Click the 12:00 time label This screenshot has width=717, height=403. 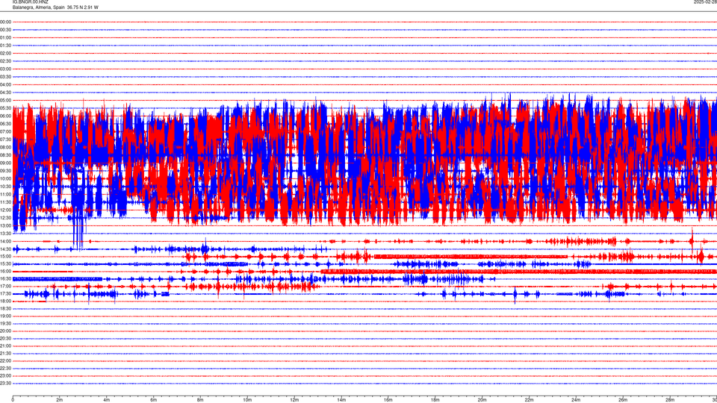click(5, 210)
